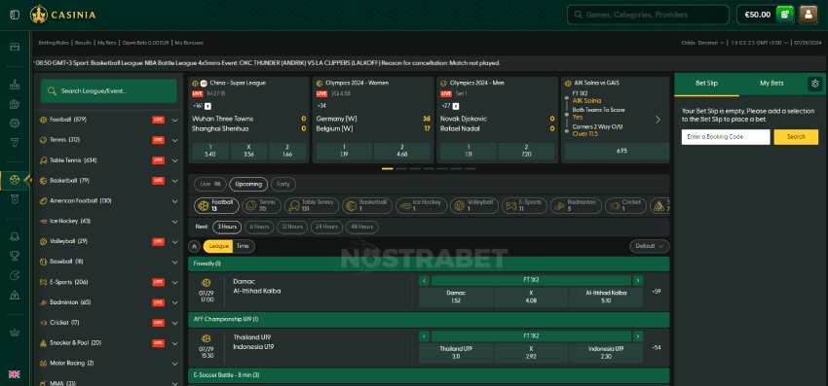The image size is (828, 386).
Task: Open the roulette chip sidebar icon
Action: [15, 123]
